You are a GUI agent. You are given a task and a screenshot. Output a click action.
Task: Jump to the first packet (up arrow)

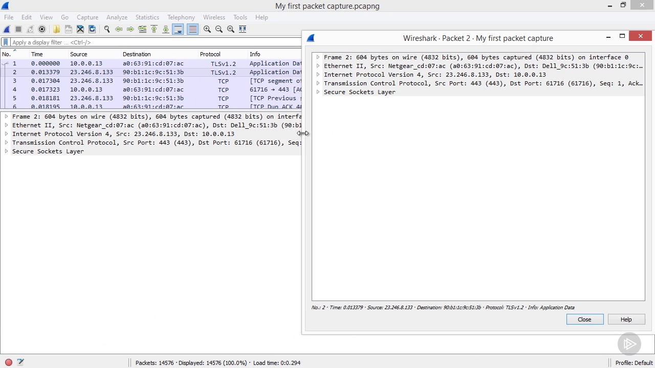(x=154, y=29)
